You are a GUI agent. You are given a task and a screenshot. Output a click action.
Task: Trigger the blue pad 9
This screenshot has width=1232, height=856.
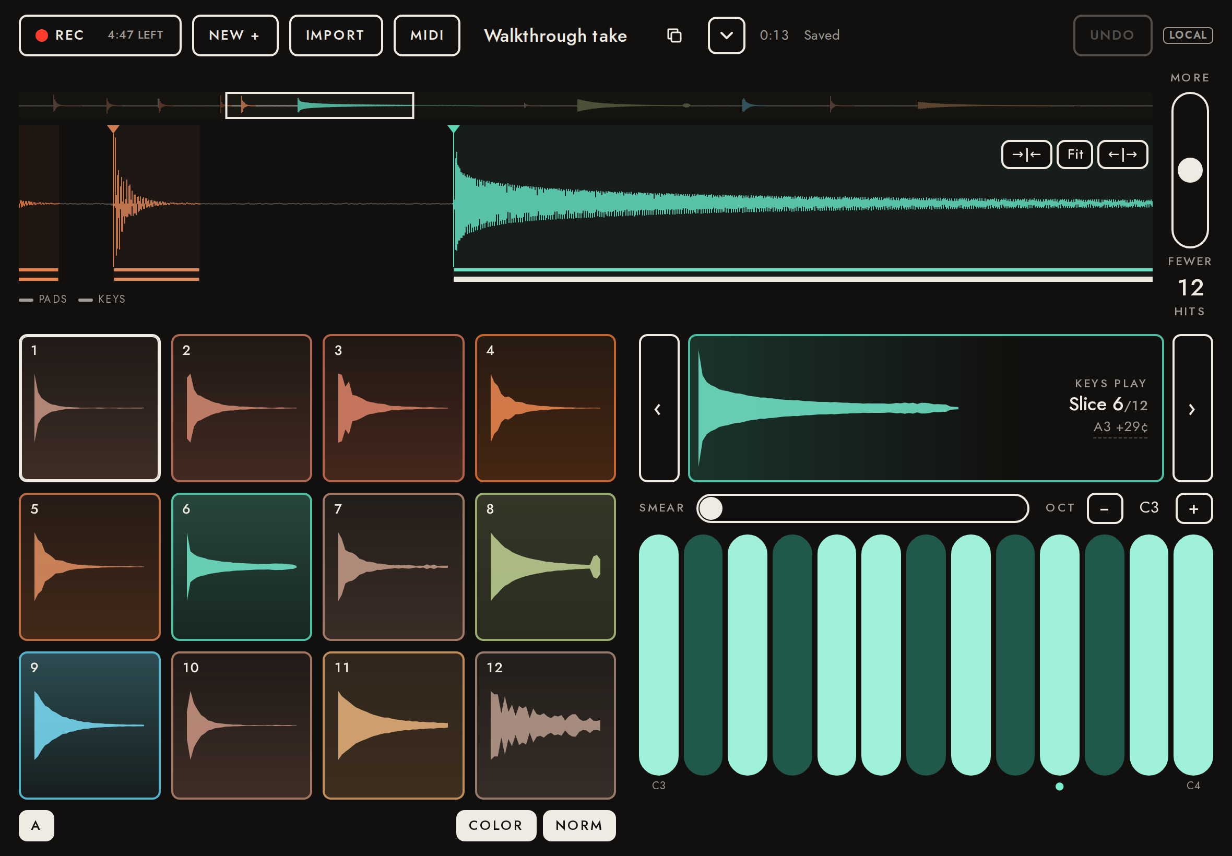click(90, 726)
